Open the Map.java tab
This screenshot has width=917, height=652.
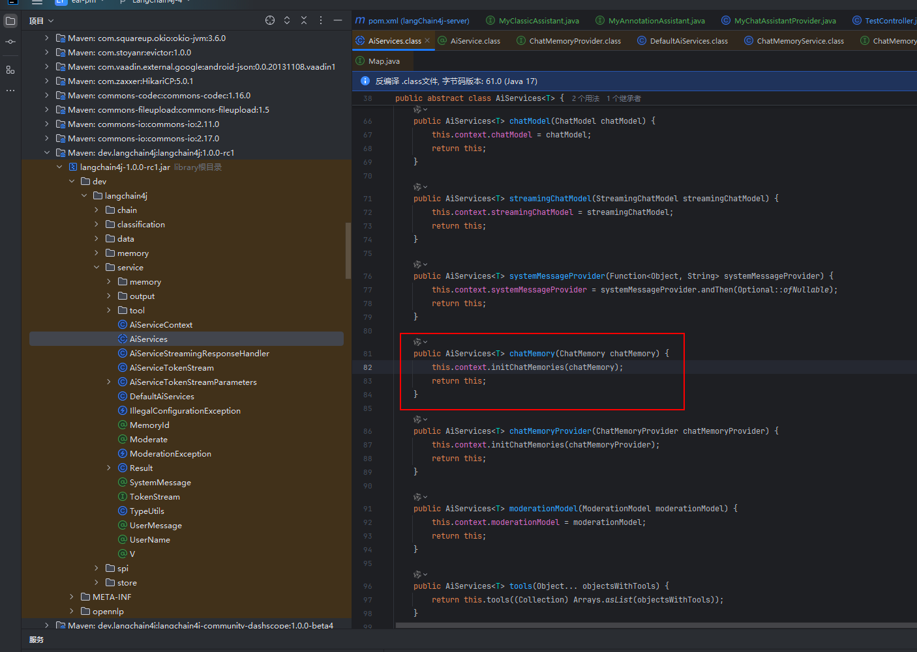tap(378, 61)
